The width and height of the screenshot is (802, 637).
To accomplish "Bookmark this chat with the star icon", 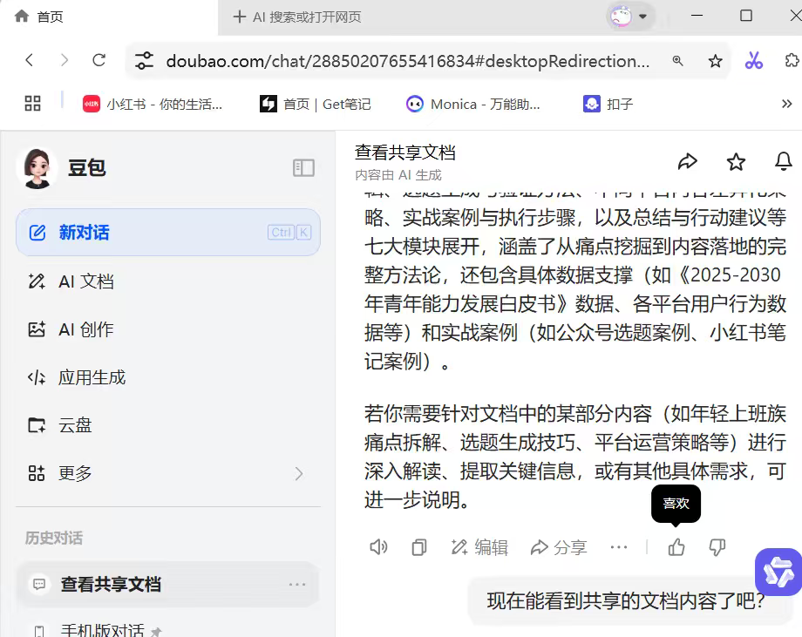I will point(736,162).
